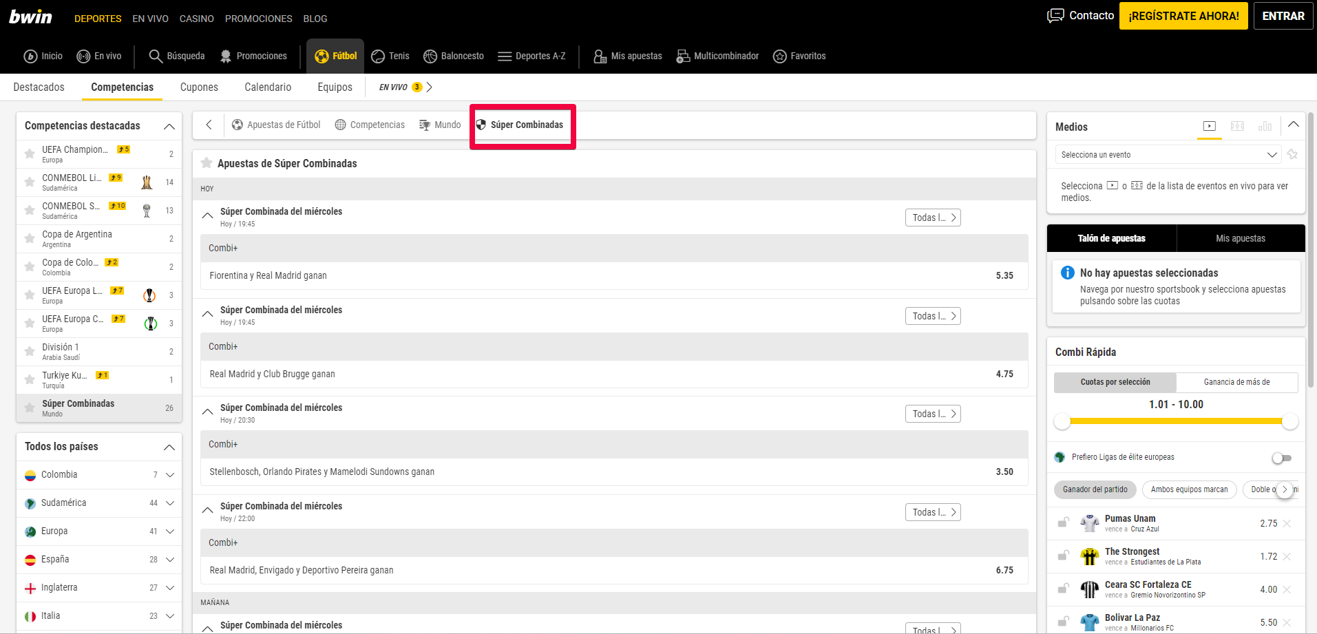Collapse Competencias destacadas panel
Screen dimensions: 1317x634
(169, 126)
